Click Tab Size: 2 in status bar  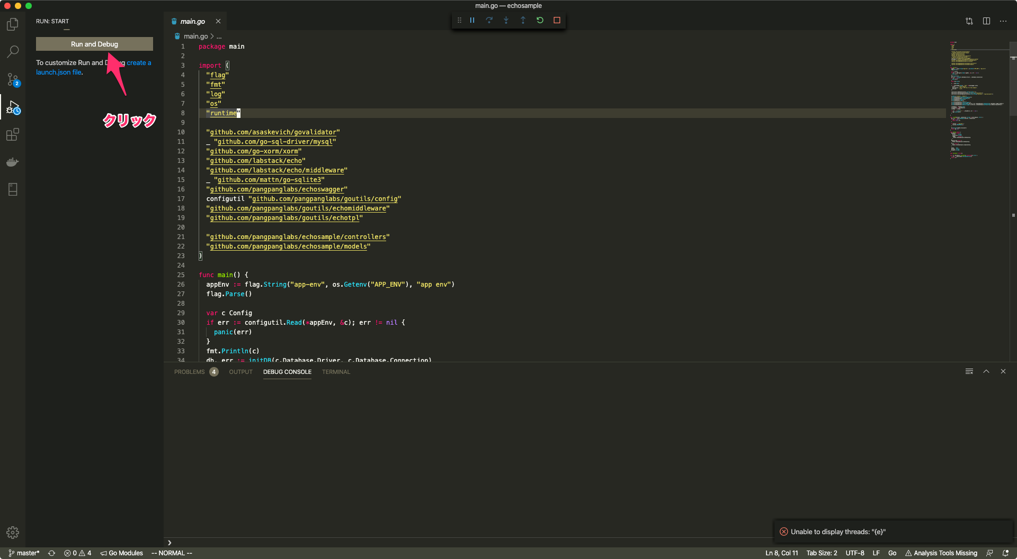coord(822,553)
